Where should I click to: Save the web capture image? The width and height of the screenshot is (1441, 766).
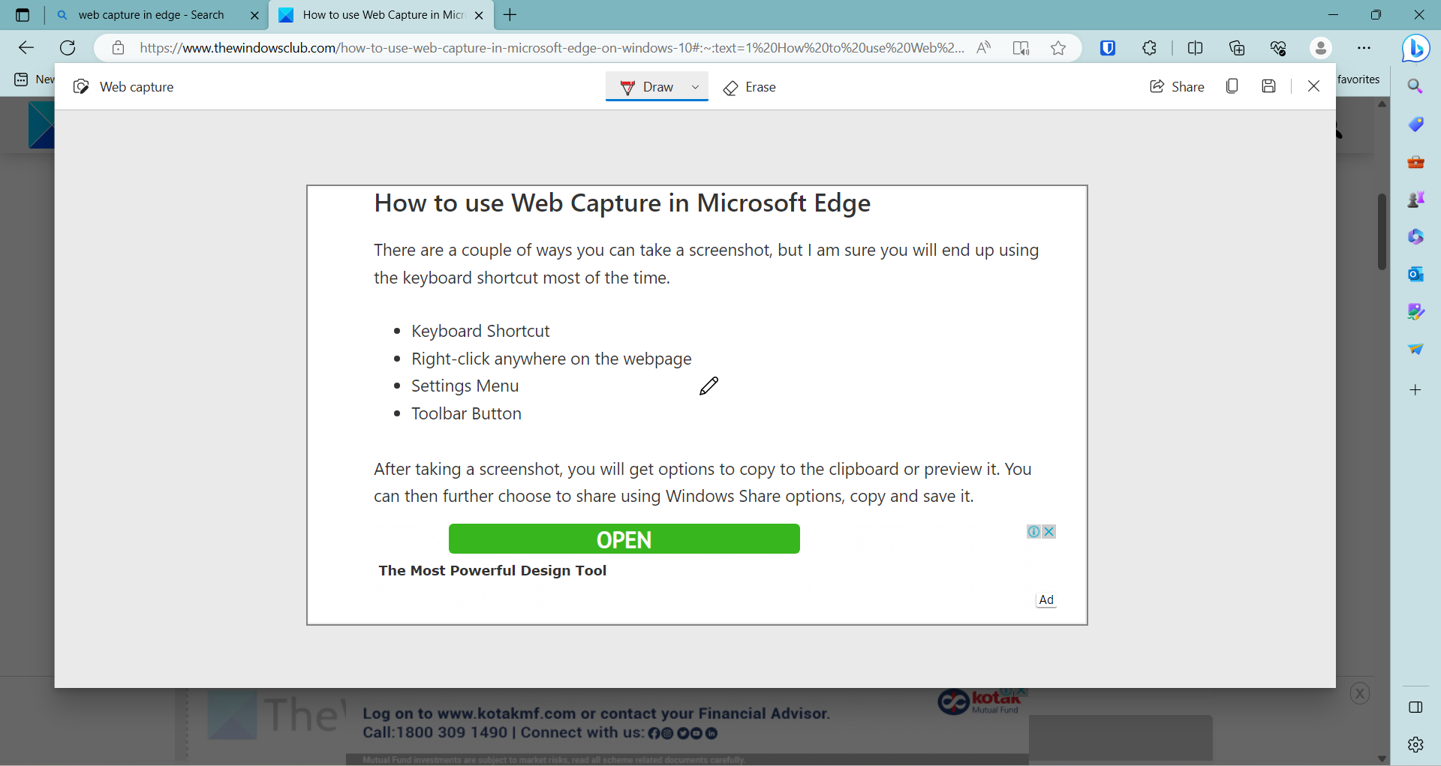coord(1268,86)
